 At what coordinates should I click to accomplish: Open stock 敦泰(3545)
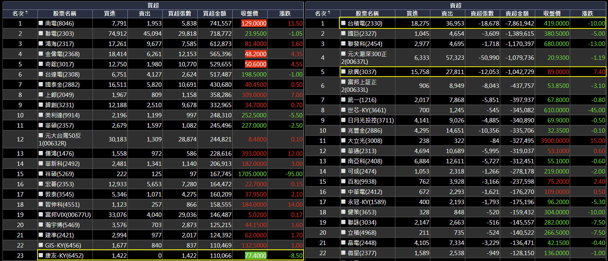[59, 194]
